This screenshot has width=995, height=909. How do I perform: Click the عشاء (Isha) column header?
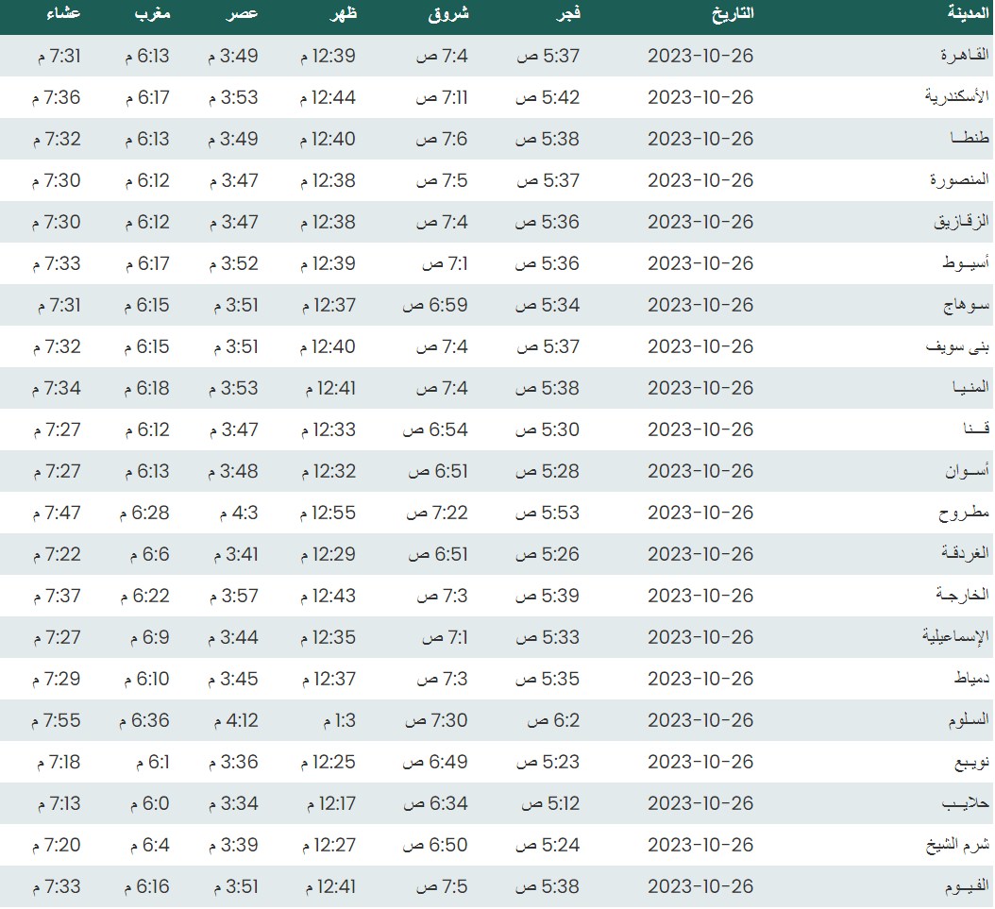(63, 13)
